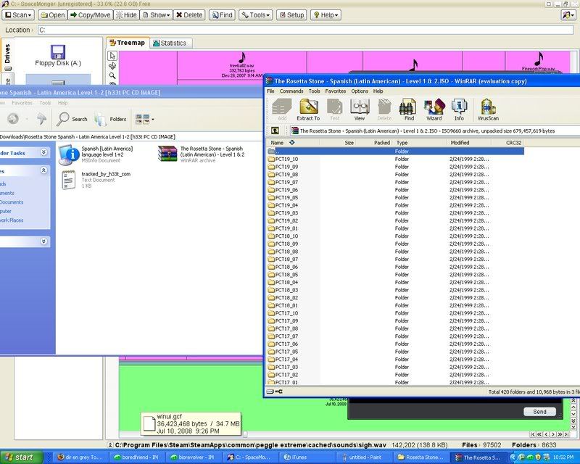Collapse the Folder Tasks panel
The width and height of the screenshot is (580, 464).
(43, 152)
